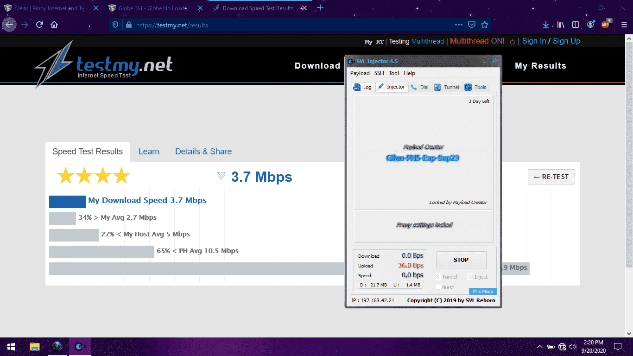Open Windows notification center

pos(618,347)
